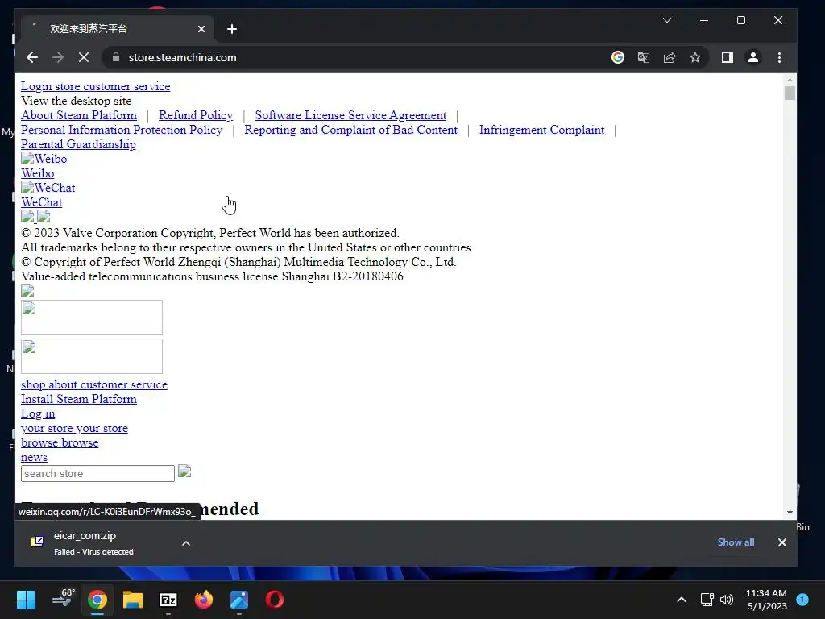Open the Login store customer service link
The width and height of the screenshot is (825, 619).
point(95,86)
